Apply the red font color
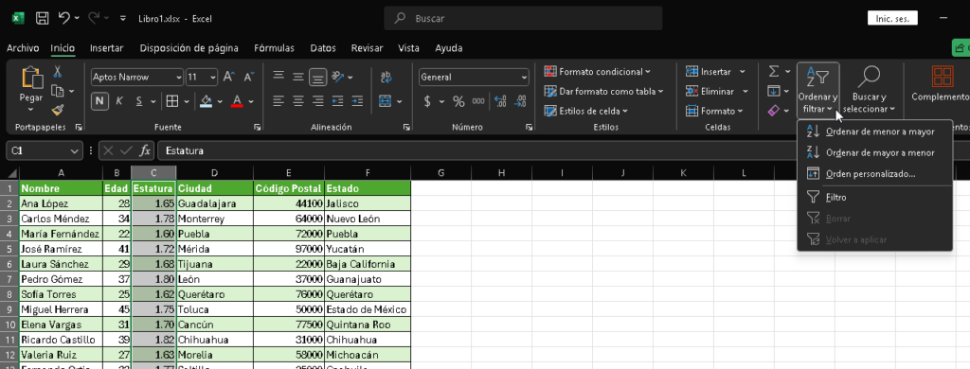Screen dimensions: 970x369 (x=237, y=101)
